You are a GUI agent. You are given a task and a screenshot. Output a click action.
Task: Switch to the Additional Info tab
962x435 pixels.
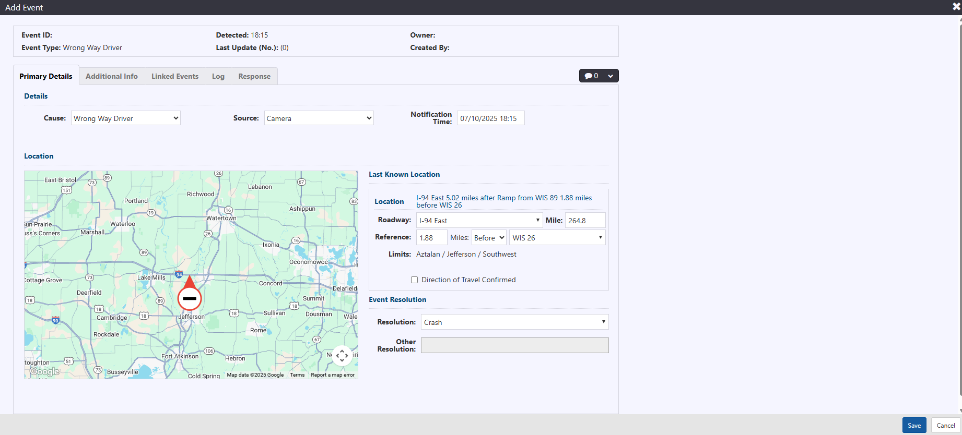coord(112,76)
